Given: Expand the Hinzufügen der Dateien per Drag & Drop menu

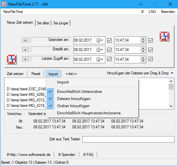Looking at the screenshot, I should pyautogui.click(x=172, y=73).
